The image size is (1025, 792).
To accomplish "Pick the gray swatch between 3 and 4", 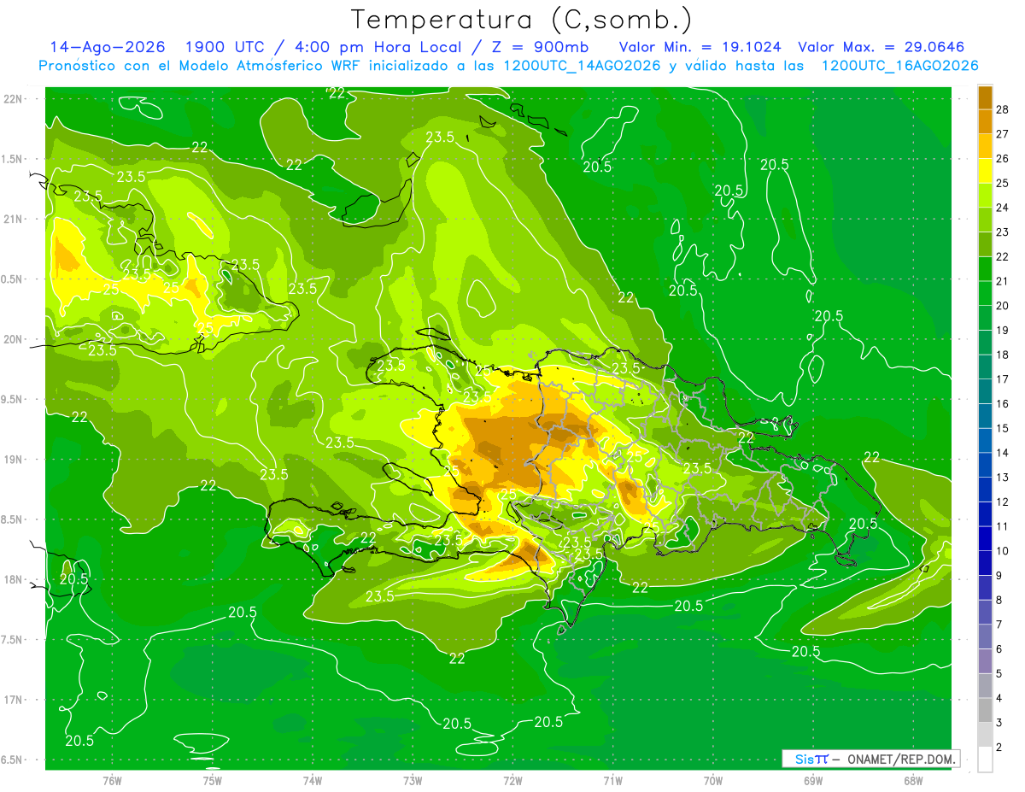I will pyautogui.click(x=985, y=710).
